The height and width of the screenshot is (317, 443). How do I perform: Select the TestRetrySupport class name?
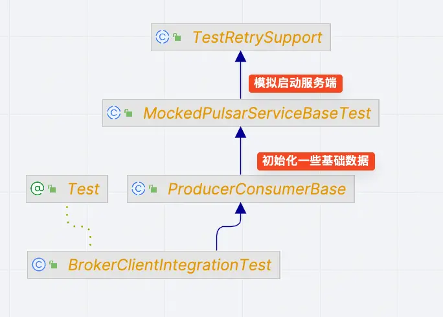pos(256,37)
